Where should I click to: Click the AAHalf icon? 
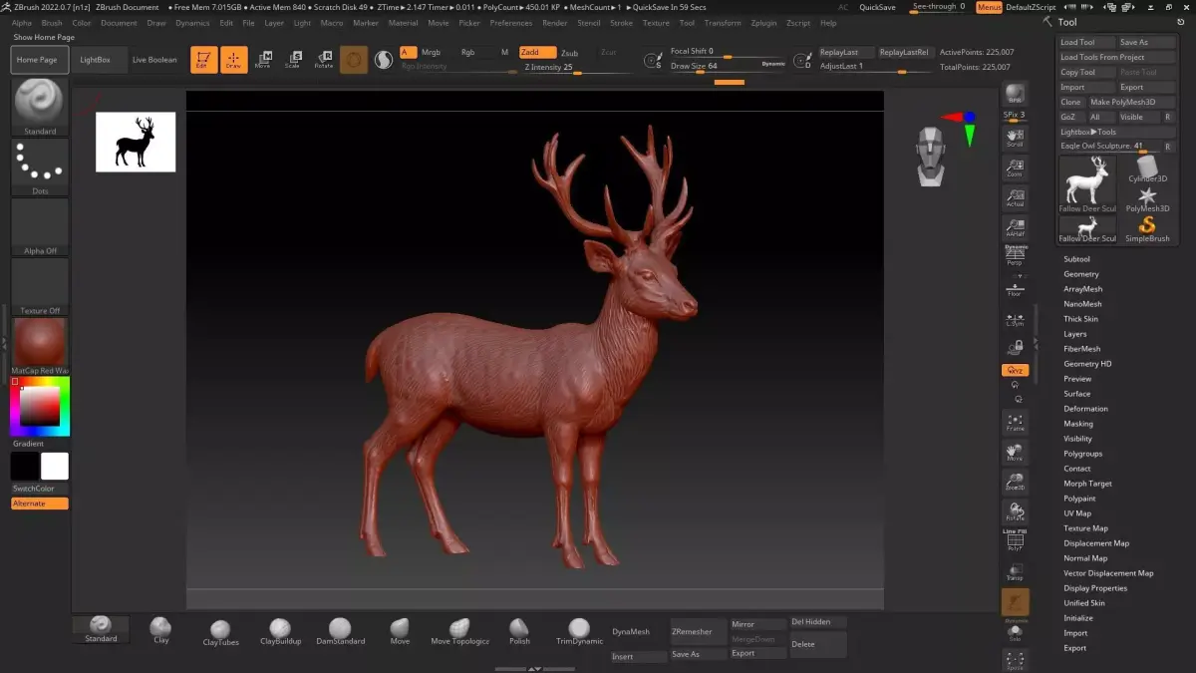pos(1015,227)
